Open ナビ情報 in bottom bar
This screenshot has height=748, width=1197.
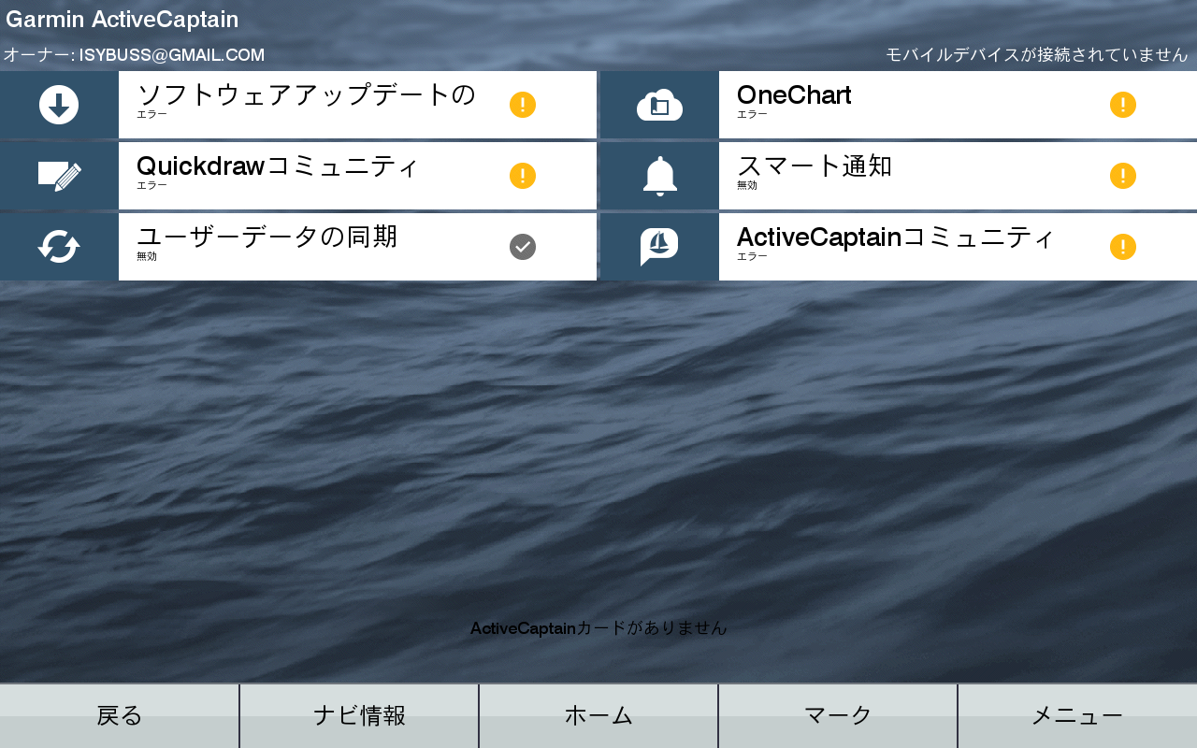359,716
